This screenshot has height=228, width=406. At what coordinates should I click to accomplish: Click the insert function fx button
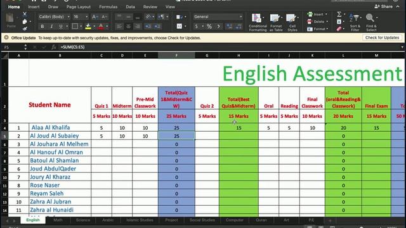[x=53, y=47]
